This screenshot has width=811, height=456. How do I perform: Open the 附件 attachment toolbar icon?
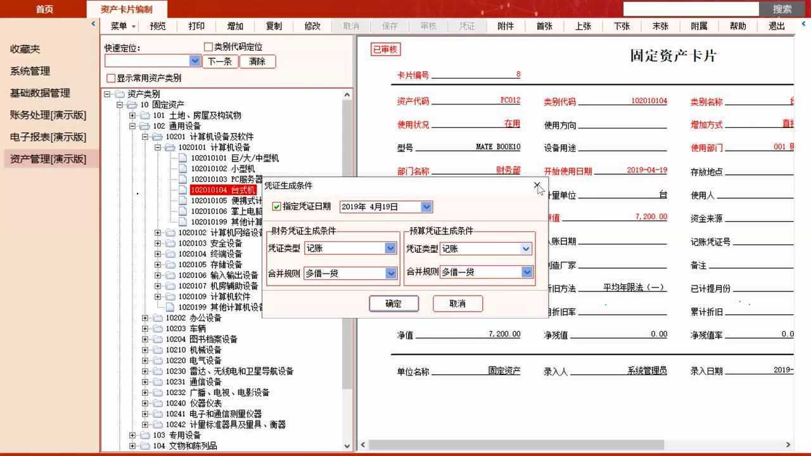(505, 26)
